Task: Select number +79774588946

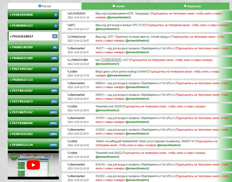Action: click(33, 123)
